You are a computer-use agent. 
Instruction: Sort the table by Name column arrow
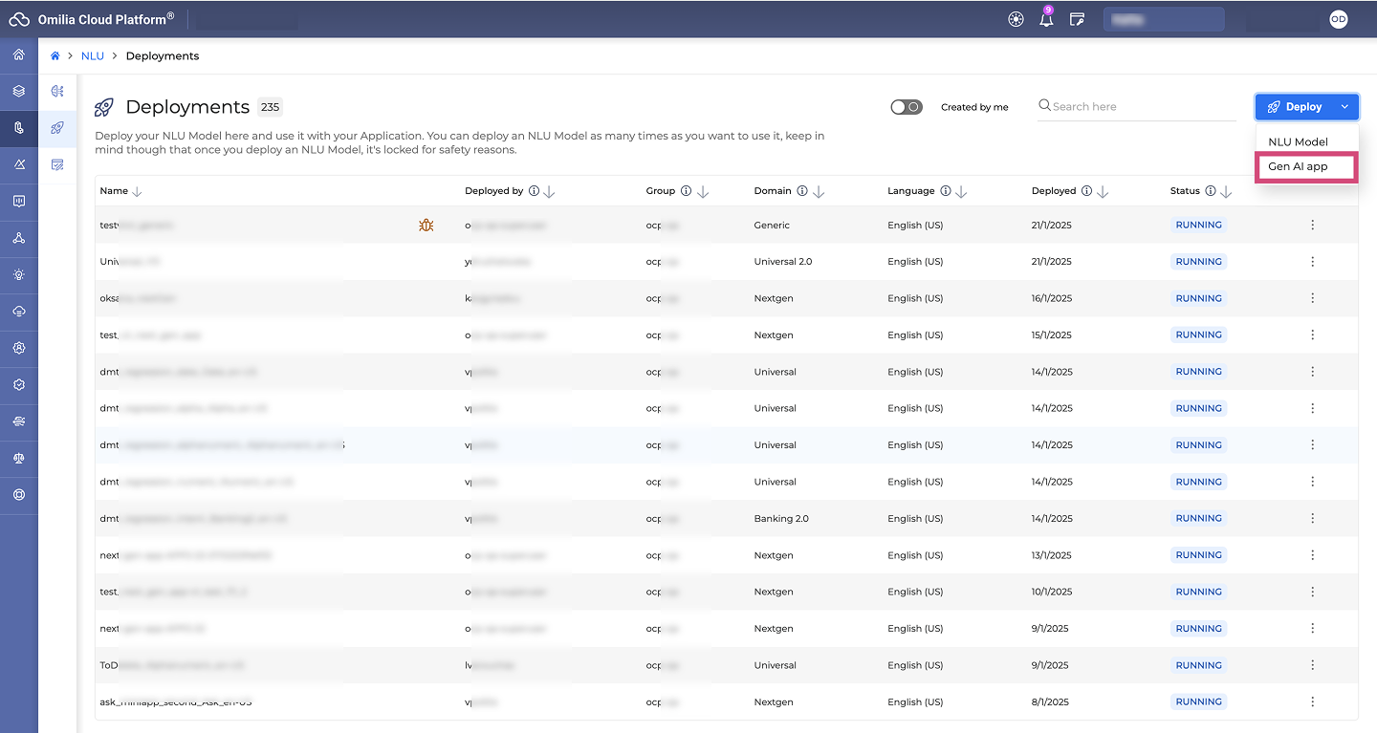point(137,192)
